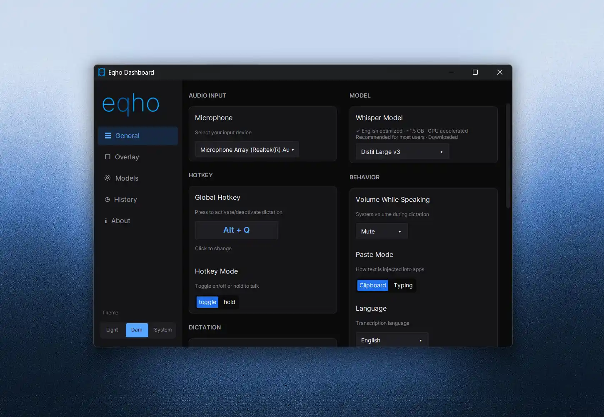Viewport: 604px width, 417px height.
Task: Click the "MODEL" section heading
Action: (360, 95)
